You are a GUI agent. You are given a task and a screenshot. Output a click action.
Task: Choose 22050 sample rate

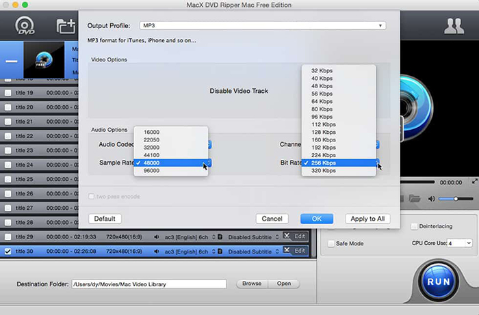click(x=171, y=139)
